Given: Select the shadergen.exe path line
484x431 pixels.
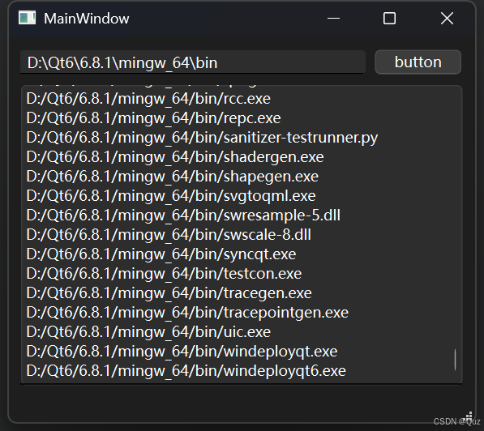Looking at the screenshot, I should click(x=175, y=157).
